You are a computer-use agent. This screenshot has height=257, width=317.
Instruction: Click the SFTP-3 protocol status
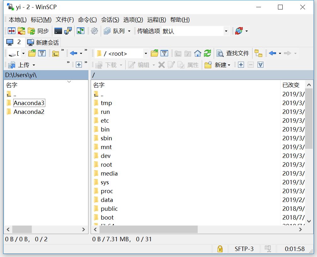[244, 249]
